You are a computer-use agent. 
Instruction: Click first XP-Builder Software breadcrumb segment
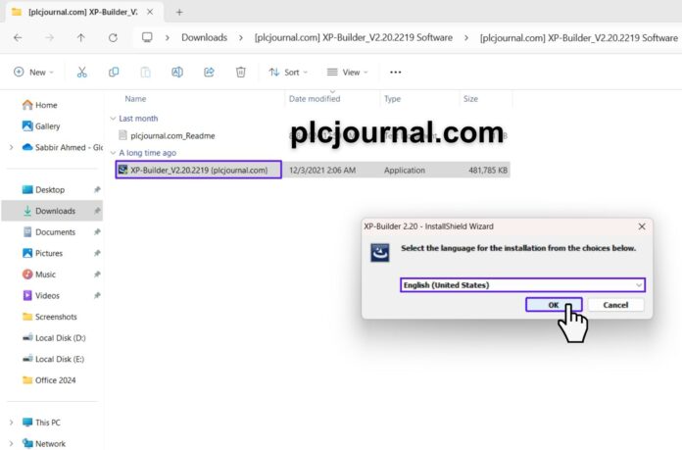tap(353, 38)
